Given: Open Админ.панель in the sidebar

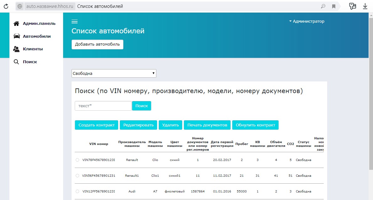Looking at the screenshot, I should coord(39,23).
